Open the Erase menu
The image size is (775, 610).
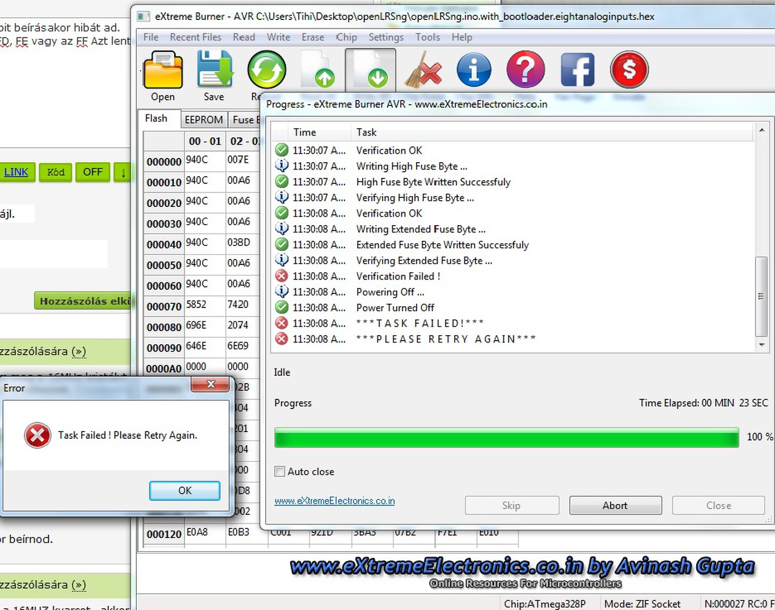point(313,37)
